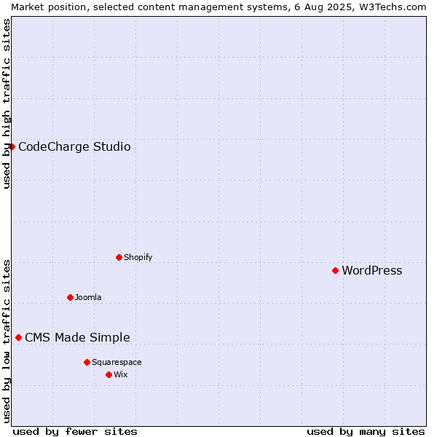Select the 'CMS Made Simple' label text
437x437 pixels.
[77, 337]
